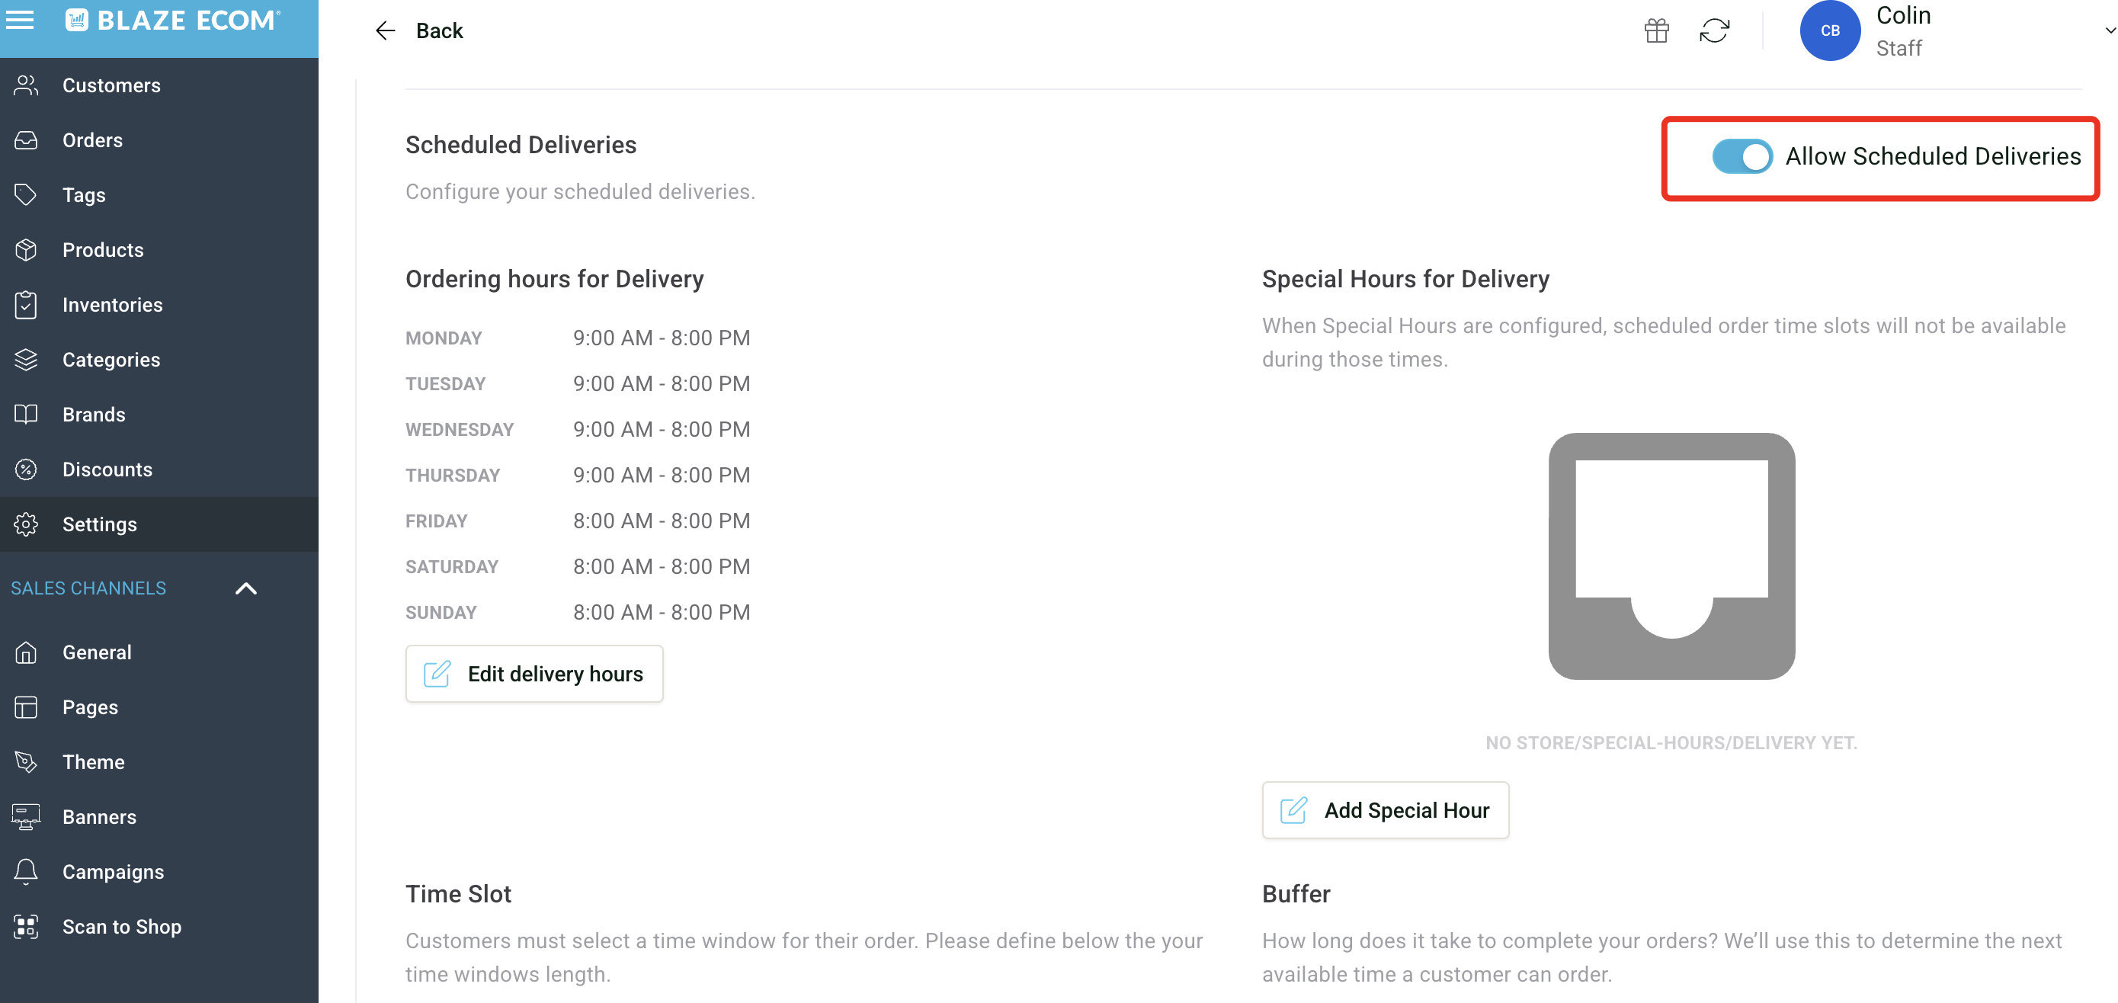This screenshot has height=1003, width=2118.
Task: Open Campaigns sales channel item
Action: point(159,871)
